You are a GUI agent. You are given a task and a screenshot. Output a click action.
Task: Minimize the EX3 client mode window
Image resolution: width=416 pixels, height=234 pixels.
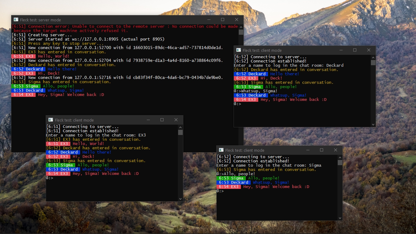(148, 120)
